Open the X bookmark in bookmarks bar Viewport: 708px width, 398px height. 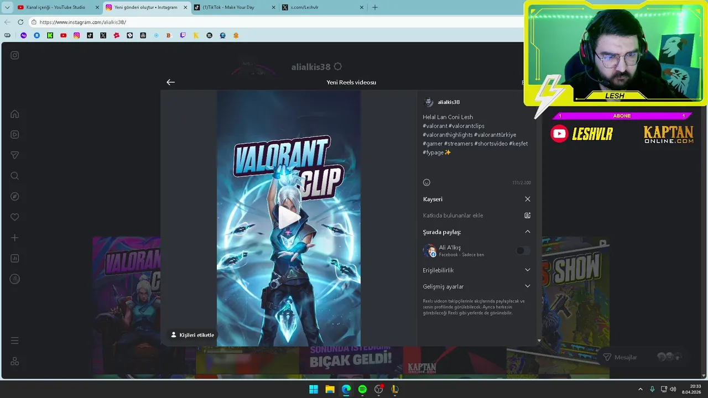[103, 35]
